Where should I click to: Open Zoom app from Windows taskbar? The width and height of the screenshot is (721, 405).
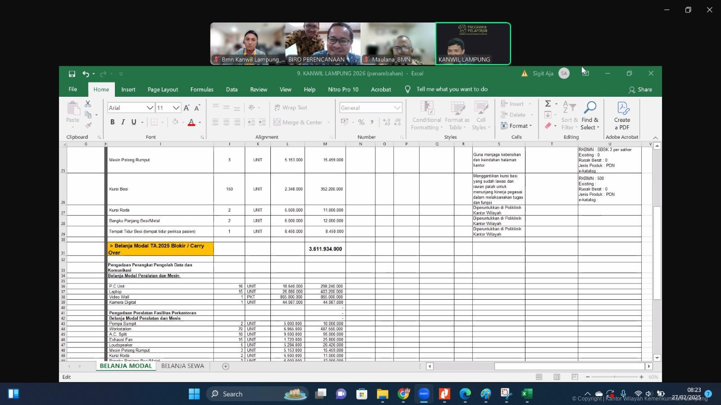pyautogui.click(x=424, y=394)
